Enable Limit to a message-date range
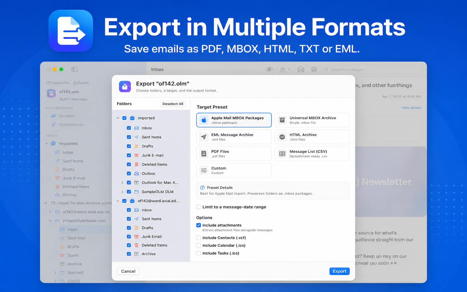Screen dimensions: 467x292 tap(198, 207)
